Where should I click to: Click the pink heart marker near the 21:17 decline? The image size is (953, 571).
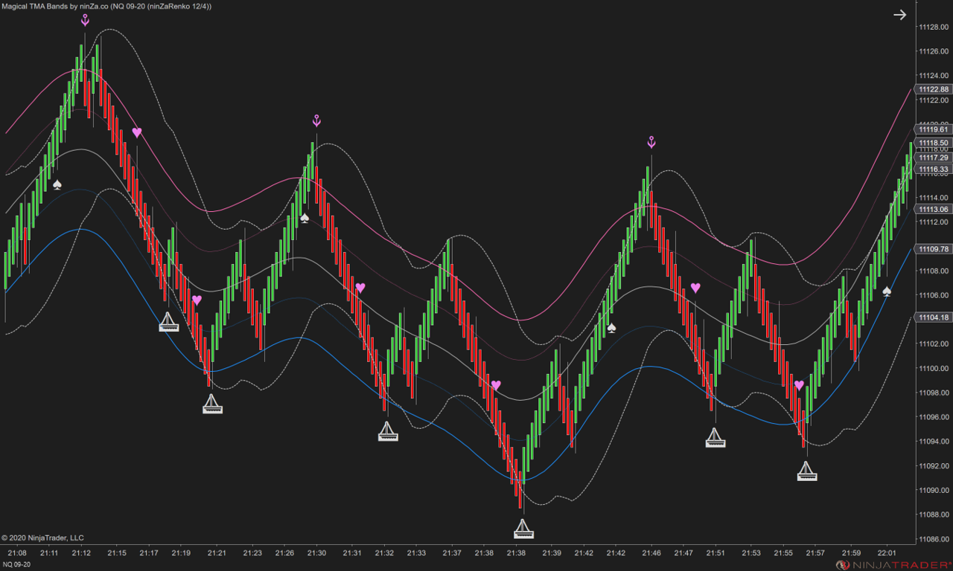[137, 132]
